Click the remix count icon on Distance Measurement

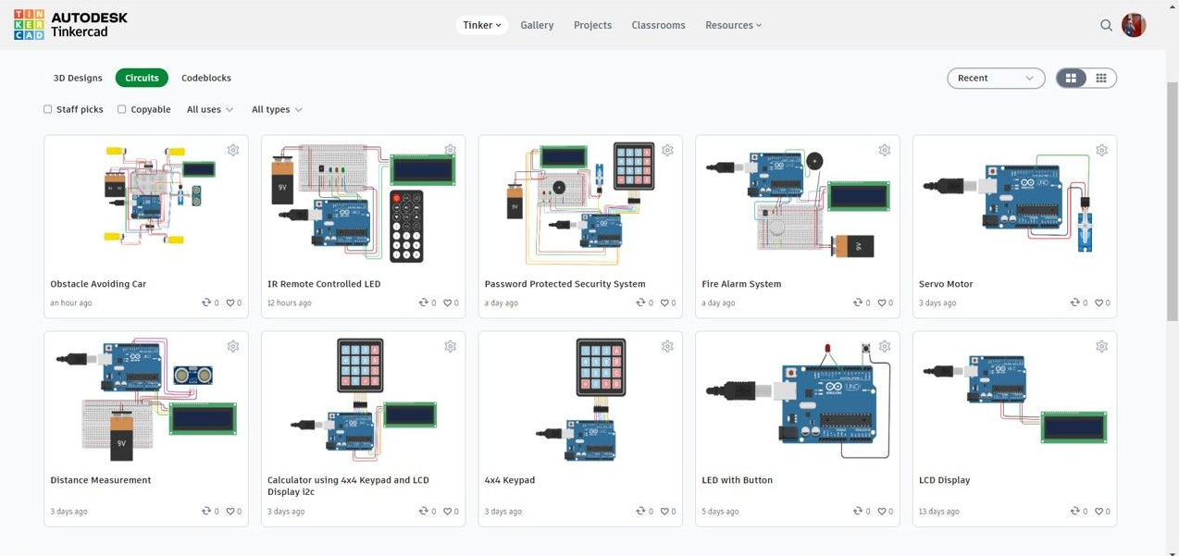(x=205, y=510)
